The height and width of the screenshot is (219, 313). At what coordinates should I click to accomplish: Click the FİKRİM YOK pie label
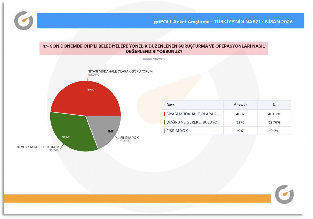click(129, 138)
